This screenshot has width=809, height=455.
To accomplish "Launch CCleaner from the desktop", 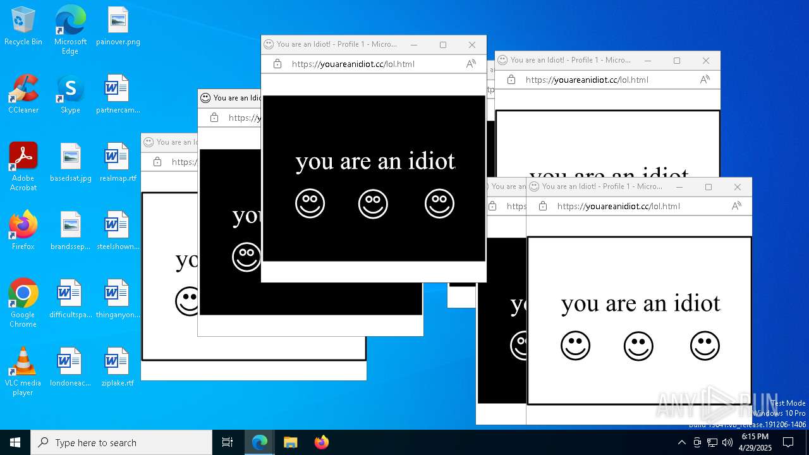I will [23, 94].
